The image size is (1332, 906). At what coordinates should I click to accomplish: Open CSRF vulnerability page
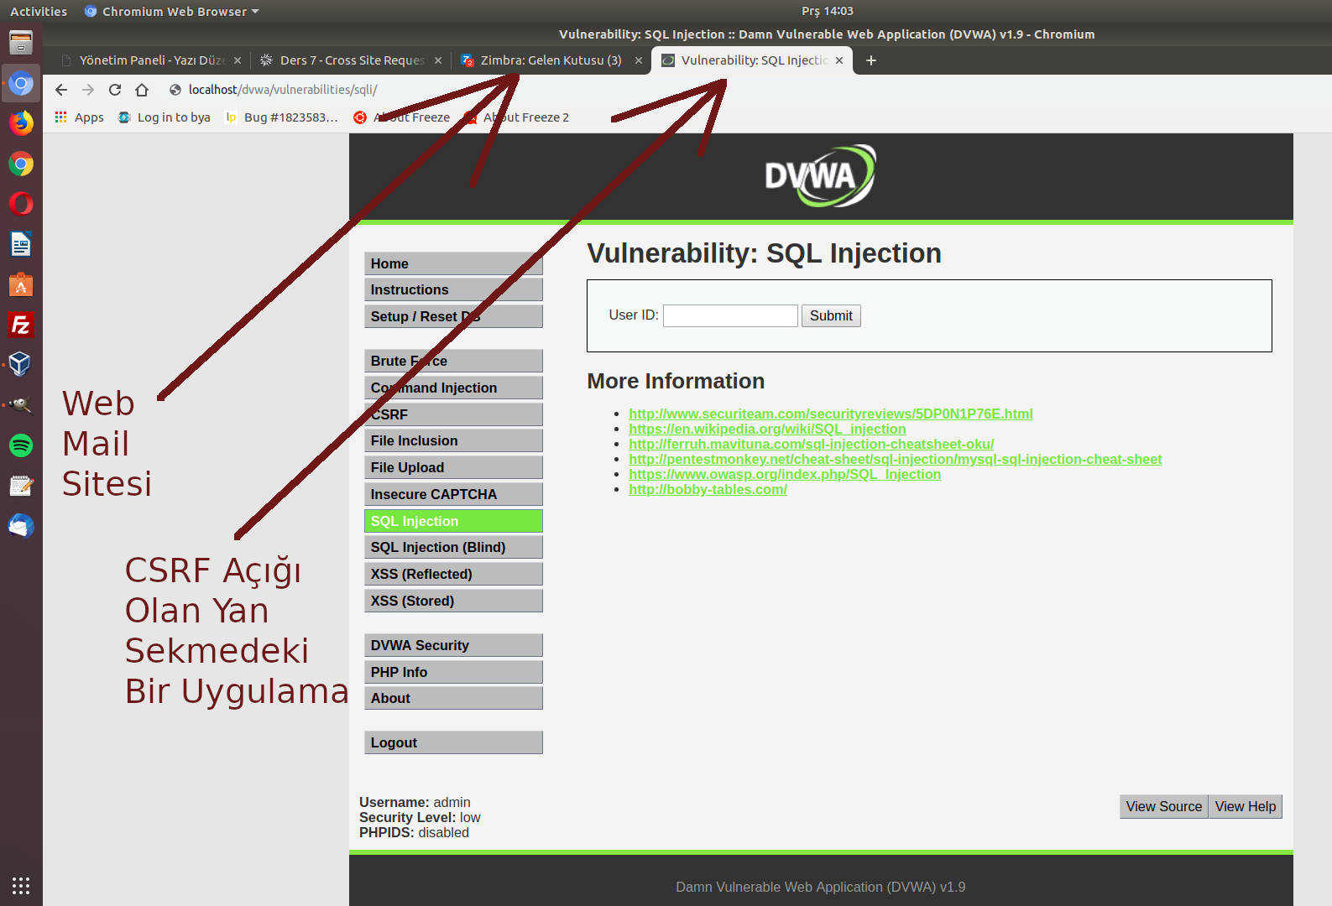pos(453,414)
